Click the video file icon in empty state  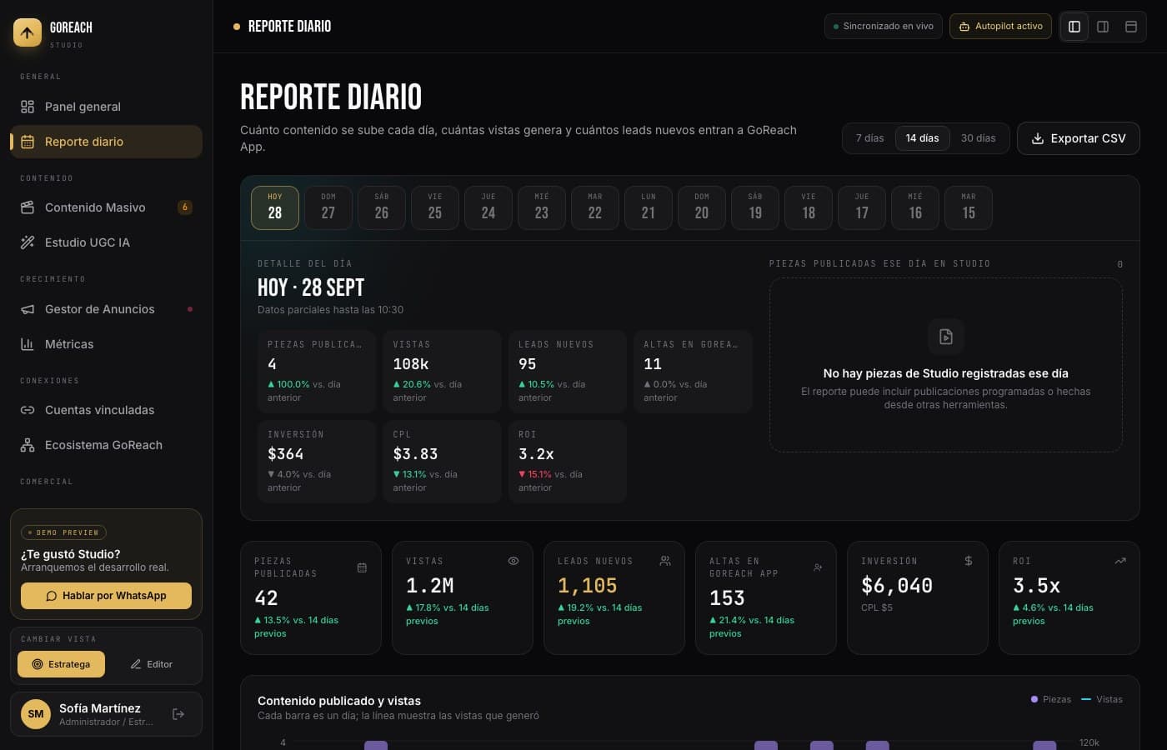pos(946,337)
